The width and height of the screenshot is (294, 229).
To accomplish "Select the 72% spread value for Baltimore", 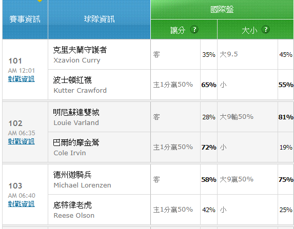I will (209, 148).
